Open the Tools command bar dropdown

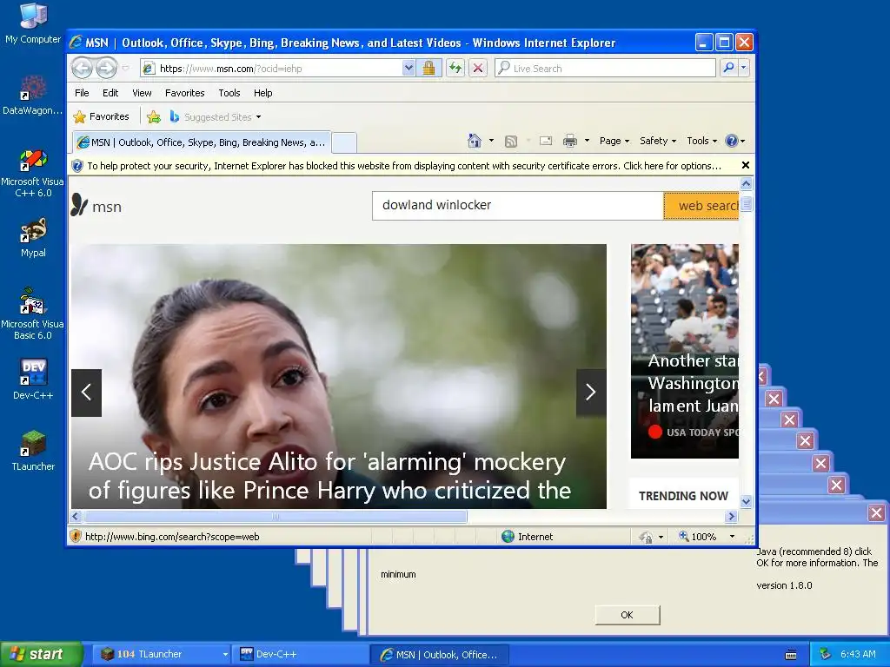702,141
